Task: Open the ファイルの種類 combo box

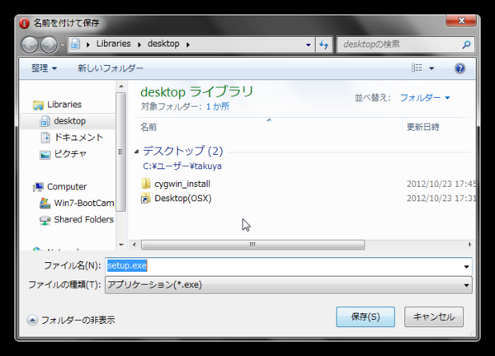Action: [289, 285]
